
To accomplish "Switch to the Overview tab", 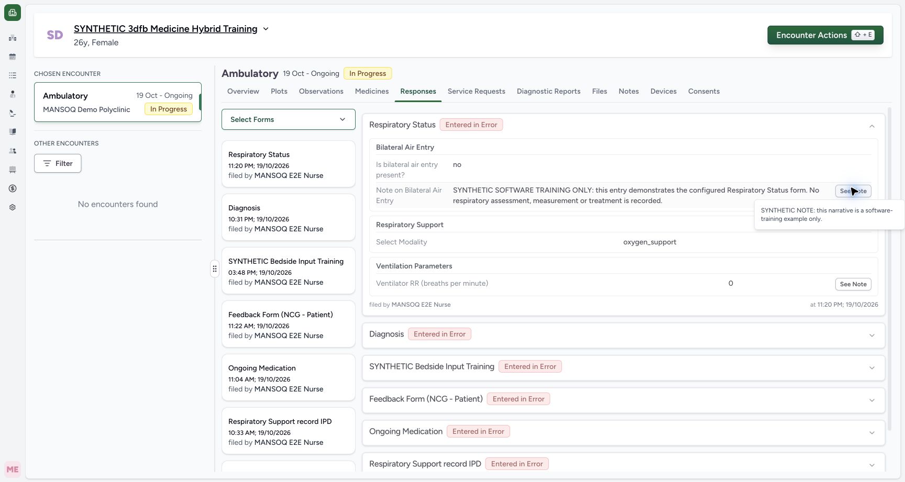I will pyautogui.click(x=243, y=91).
